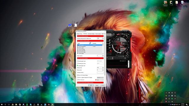The width and height of the screenshot is (189, 106).
Task: Click the OK button
Action: point(91,85)
